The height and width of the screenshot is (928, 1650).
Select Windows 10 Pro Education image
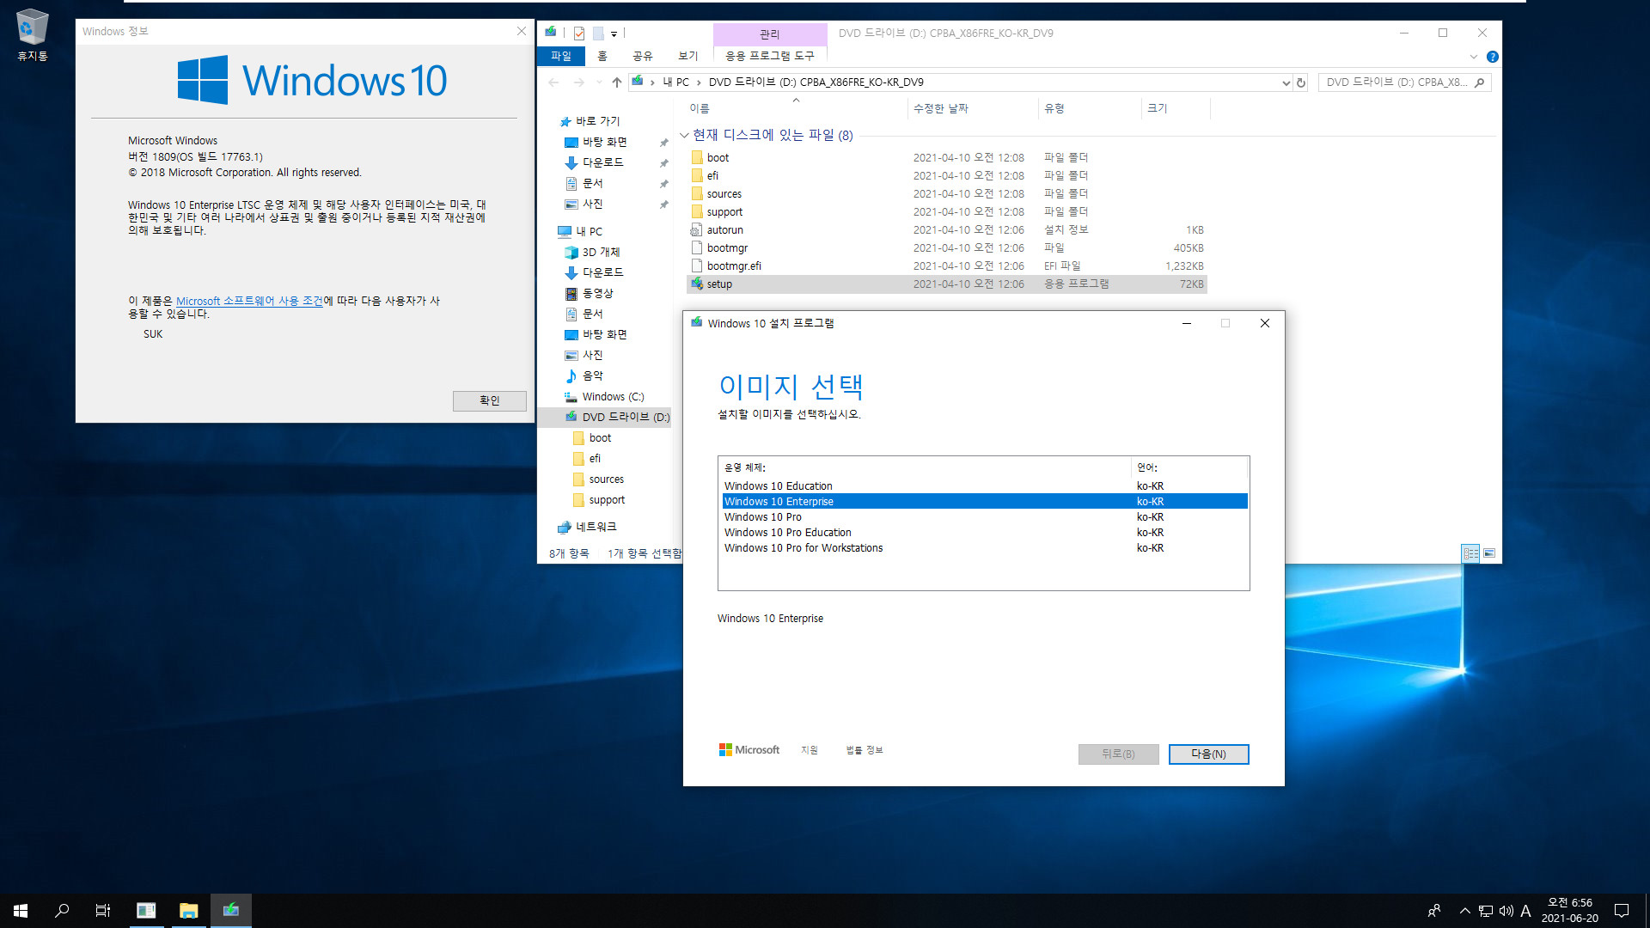tap(985, 532)
